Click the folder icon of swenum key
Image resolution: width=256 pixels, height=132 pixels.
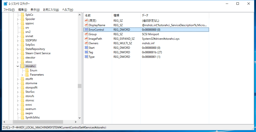22,109
